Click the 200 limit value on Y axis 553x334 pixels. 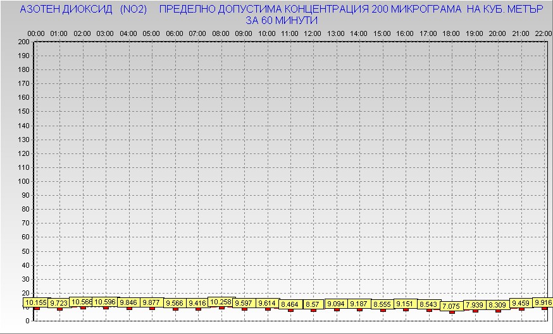point(23,42)
